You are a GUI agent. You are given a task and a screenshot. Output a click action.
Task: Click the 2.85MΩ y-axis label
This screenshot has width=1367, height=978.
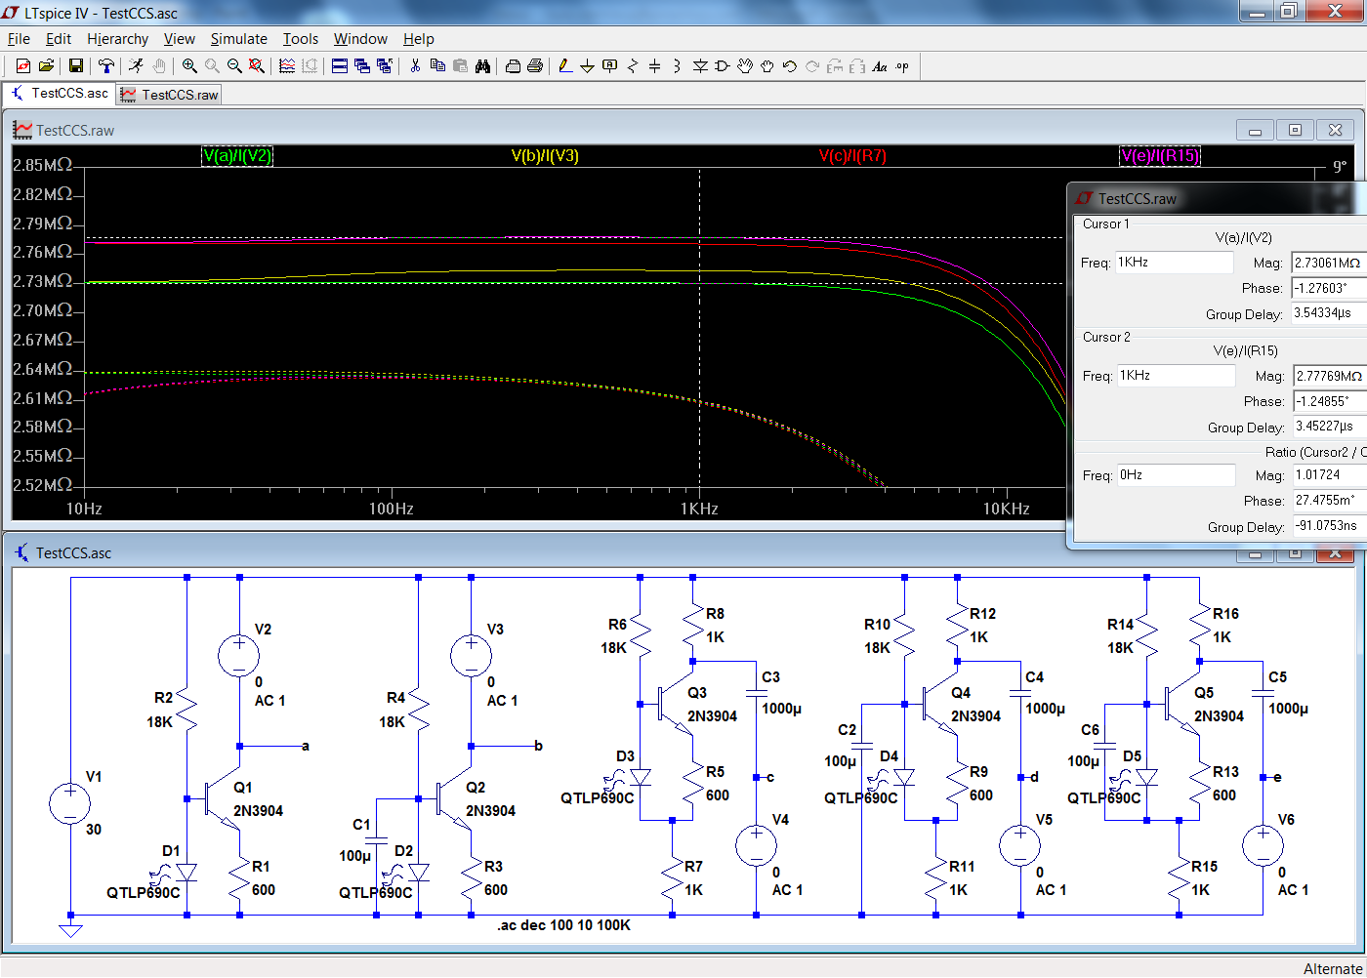[43, 165]
